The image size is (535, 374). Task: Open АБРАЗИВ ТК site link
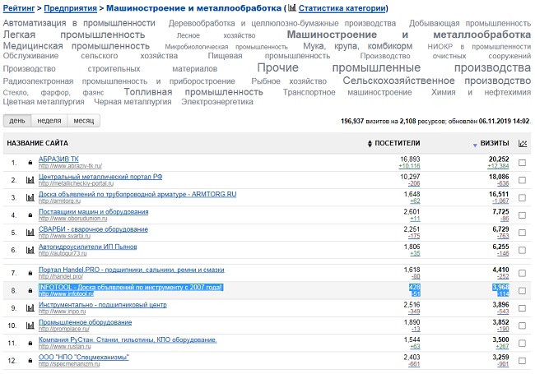click(x=58, y=159)
